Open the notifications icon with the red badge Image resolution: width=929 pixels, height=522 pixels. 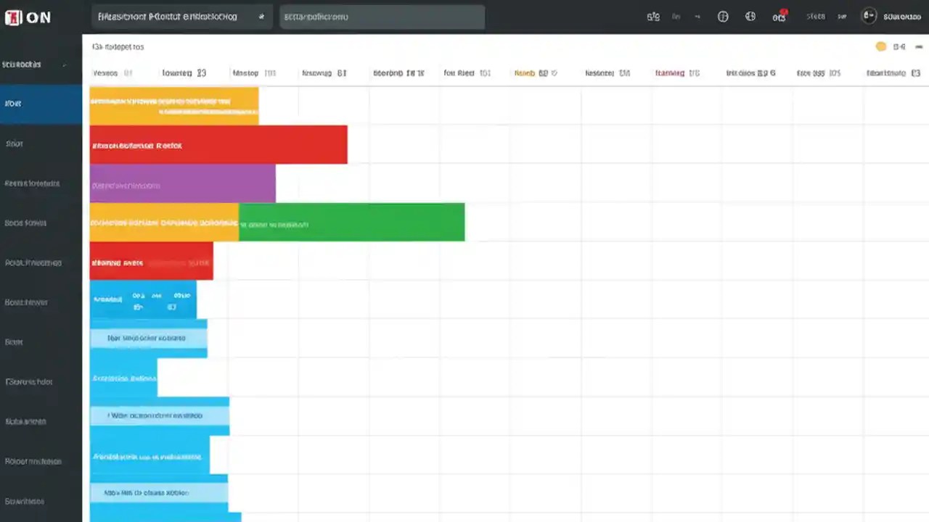pos(779,17)
